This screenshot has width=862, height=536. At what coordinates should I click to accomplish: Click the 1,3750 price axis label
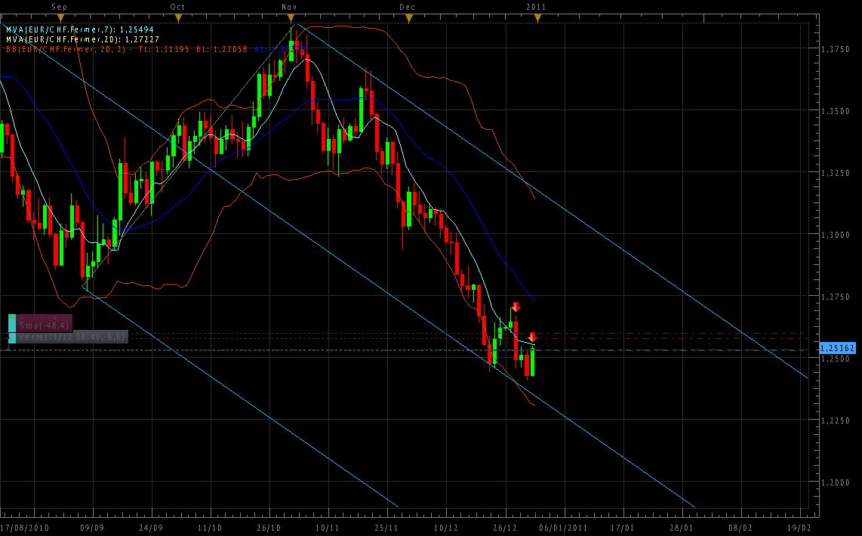coord(835,49)
